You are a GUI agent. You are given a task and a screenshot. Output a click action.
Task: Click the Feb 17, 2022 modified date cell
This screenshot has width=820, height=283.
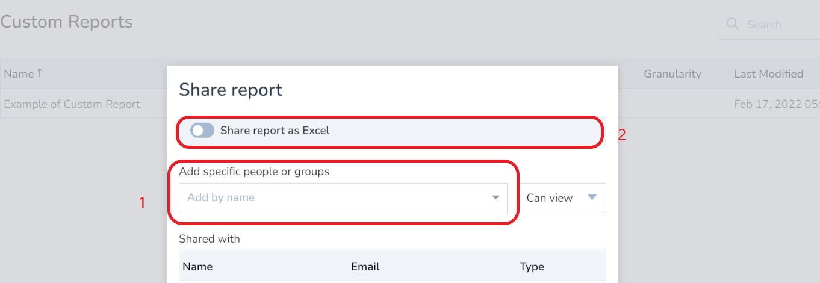point(776,104)
